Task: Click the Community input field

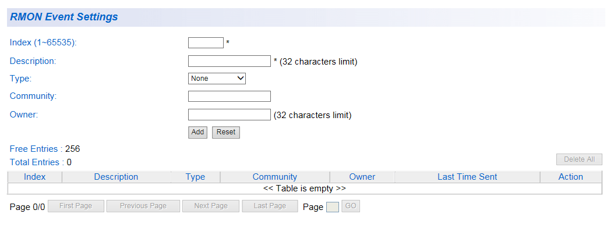Action: pos(229,97)
